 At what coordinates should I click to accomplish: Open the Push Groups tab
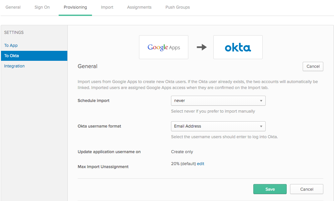178,7
